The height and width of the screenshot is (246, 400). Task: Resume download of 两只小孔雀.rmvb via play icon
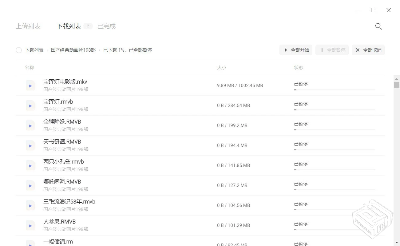[30, 165]
